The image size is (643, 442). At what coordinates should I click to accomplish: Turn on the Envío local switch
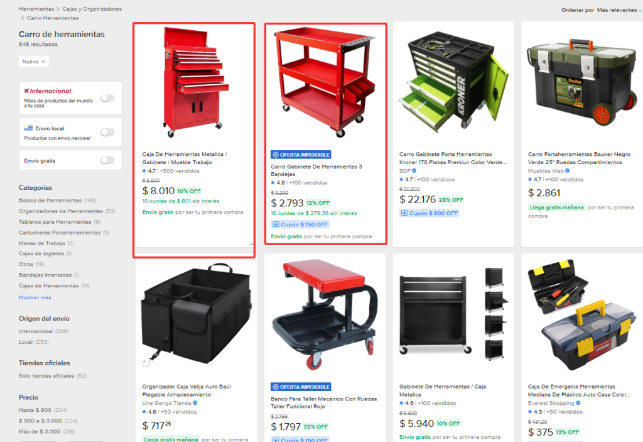click(x=107, y=132)
